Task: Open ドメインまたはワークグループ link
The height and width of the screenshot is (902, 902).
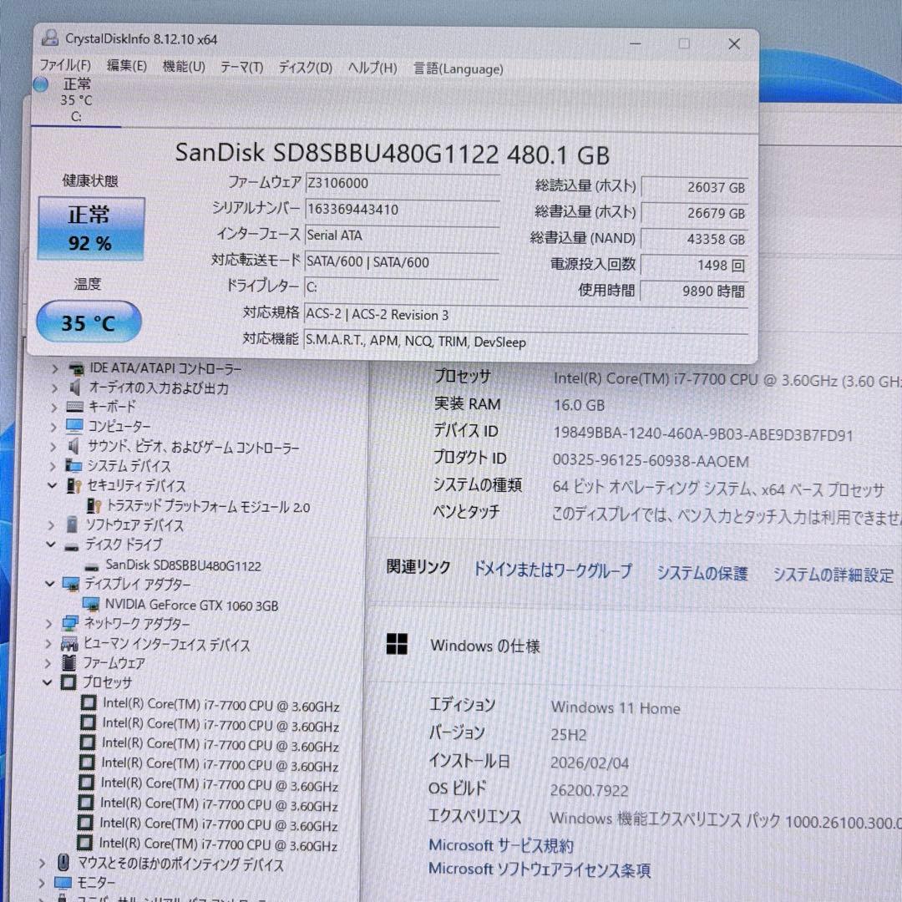Action: 552,570
